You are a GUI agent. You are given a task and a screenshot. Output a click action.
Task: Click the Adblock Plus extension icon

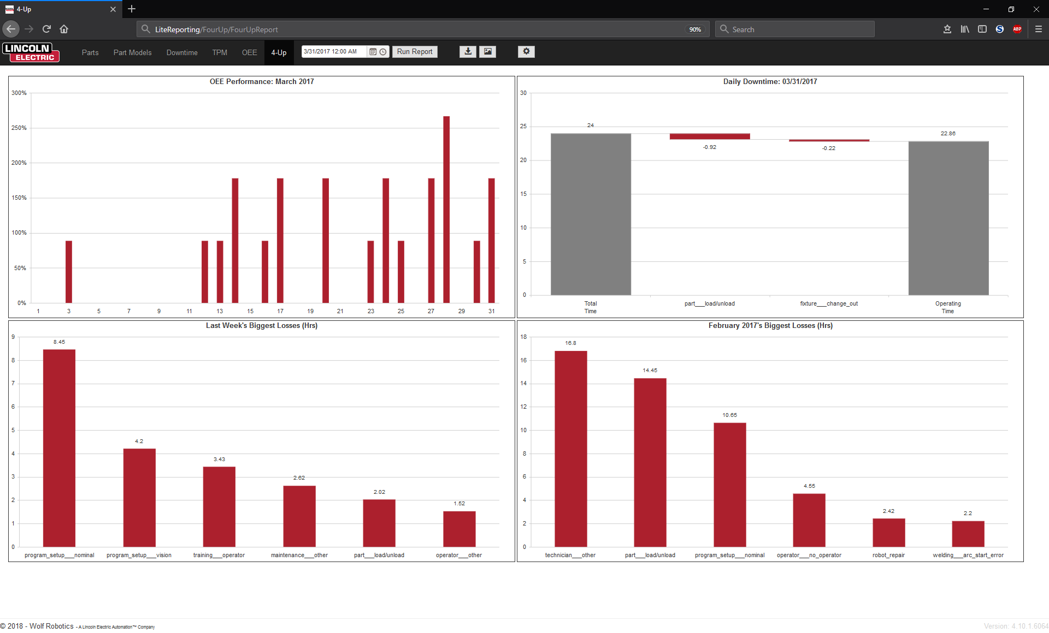tap(1017, 29)
